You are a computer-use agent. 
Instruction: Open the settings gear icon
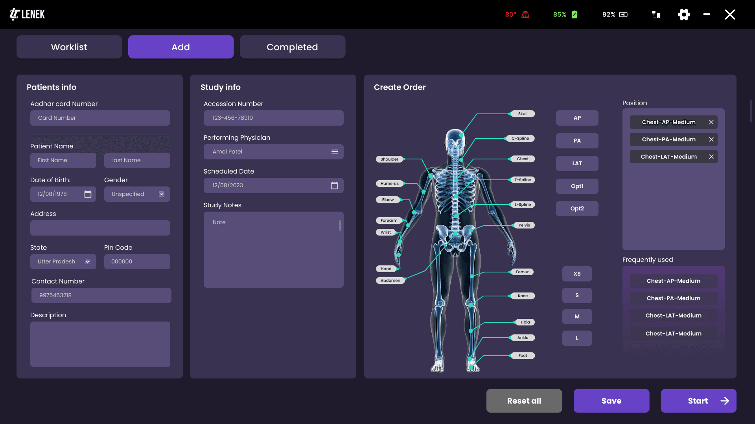(x=684, y=15)
